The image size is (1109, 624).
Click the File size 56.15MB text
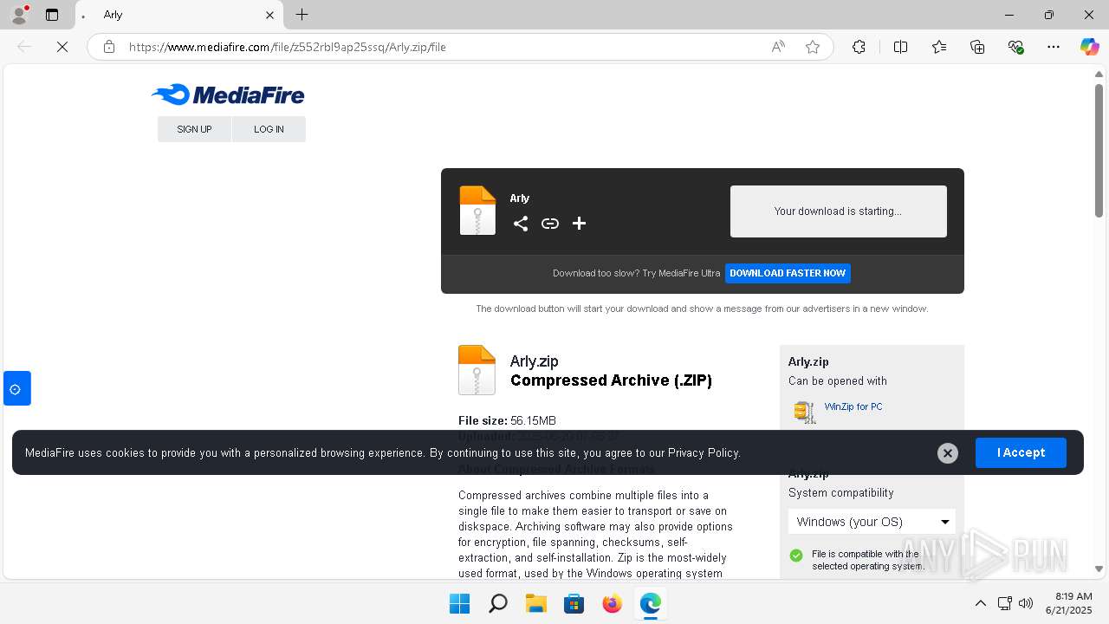click(507, 420)
